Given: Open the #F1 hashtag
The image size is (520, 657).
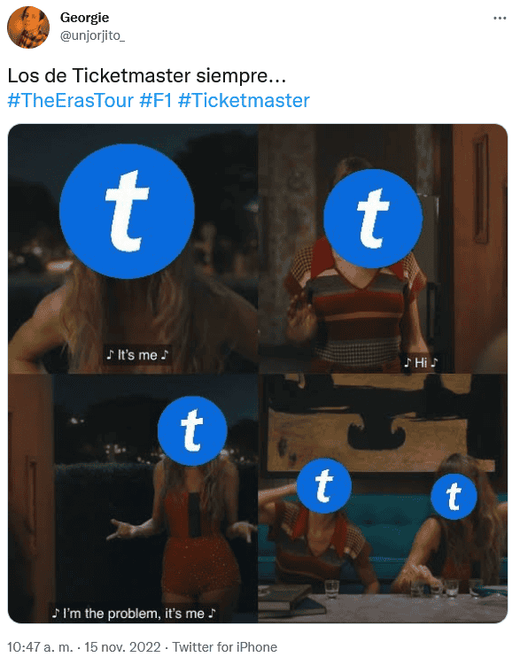Looking at the screenshot, I should (x=156, y=101).
